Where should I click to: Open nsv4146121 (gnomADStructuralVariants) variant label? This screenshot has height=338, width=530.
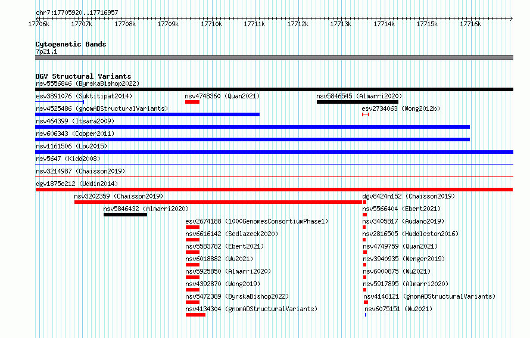click(x=429, y=296)
